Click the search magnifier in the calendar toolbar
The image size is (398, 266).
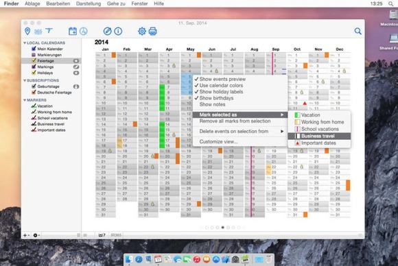tap(358, 31)
